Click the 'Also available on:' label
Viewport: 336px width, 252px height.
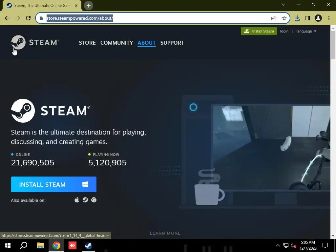point(28,200)
